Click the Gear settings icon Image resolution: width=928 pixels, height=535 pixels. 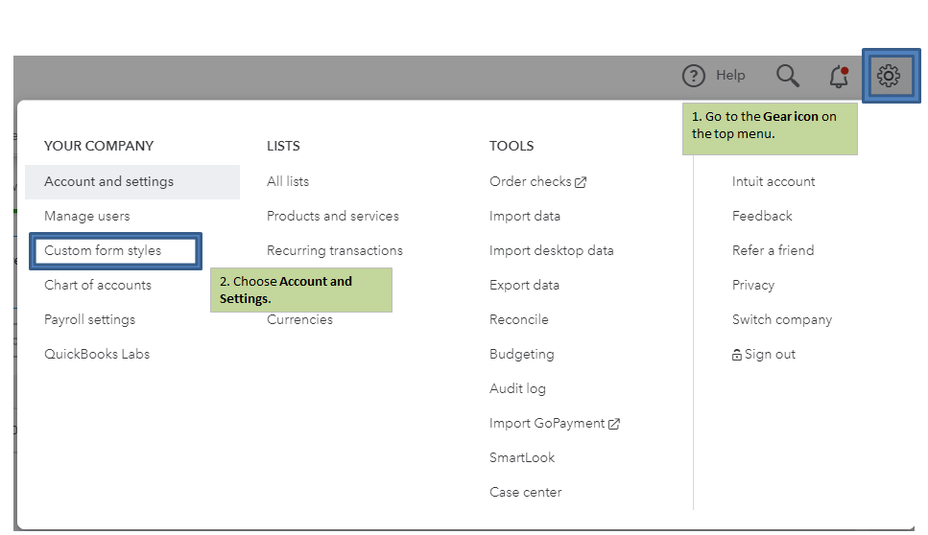point(889,76)
